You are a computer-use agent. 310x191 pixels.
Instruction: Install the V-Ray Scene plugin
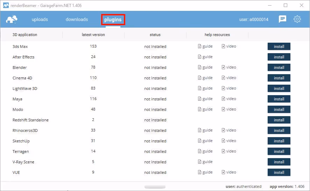coord(279,162)
